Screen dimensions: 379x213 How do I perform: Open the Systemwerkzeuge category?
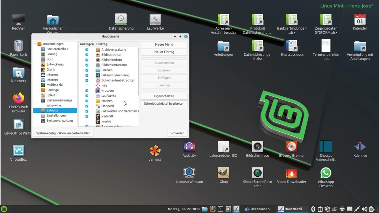point(59,100)
